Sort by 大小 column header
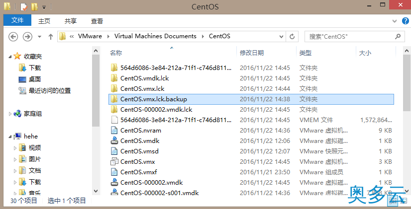The width and height of the screenshot is (411, 209). click(365, 53)
